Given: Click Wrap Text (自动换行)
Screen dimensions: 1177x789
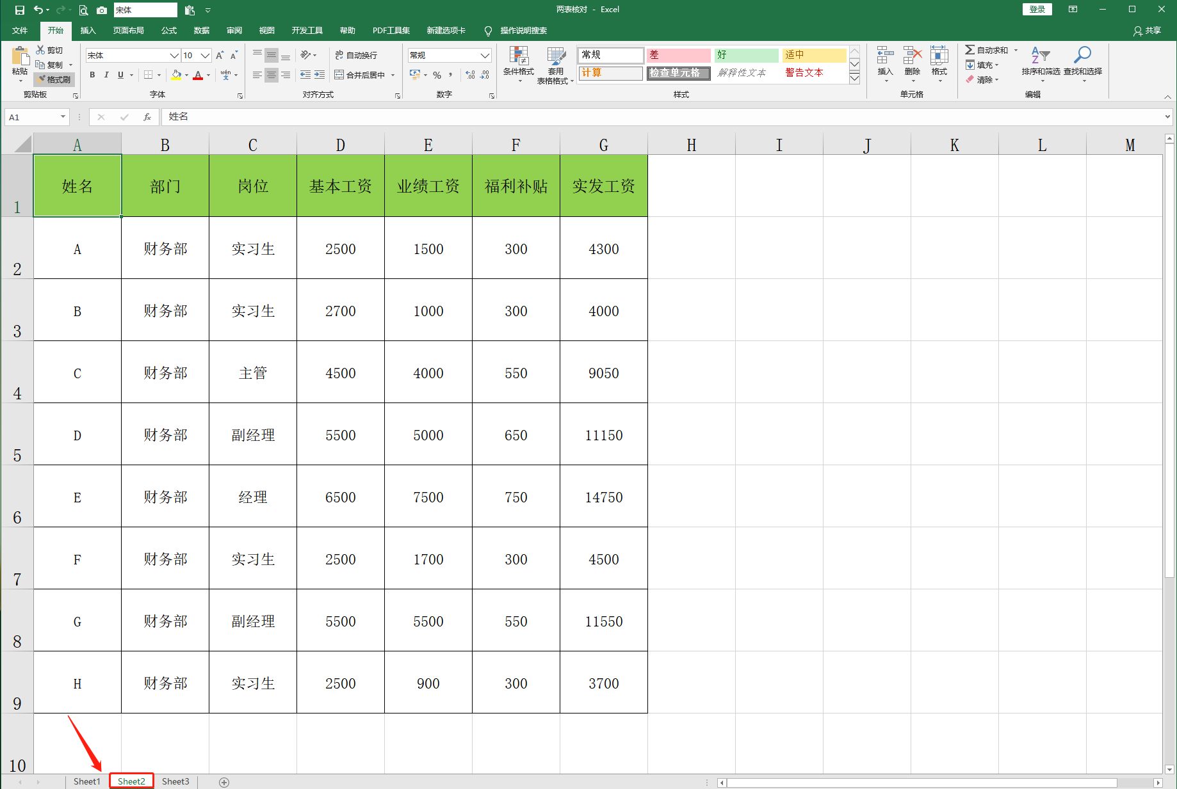Looking at the screenshot, I should [x=356, y=55].
